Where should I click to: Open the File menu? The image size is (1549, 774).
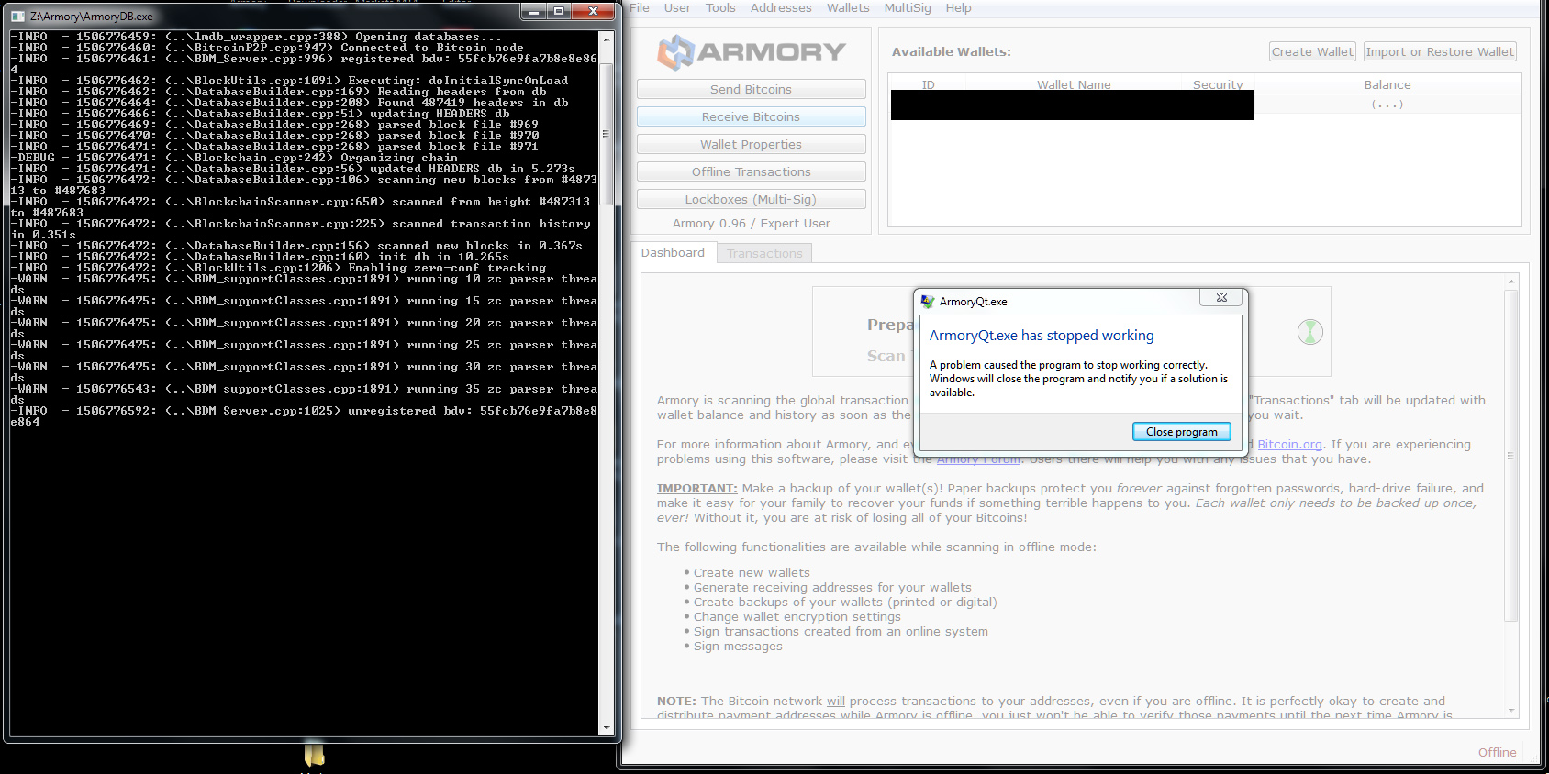pos(640,7)
